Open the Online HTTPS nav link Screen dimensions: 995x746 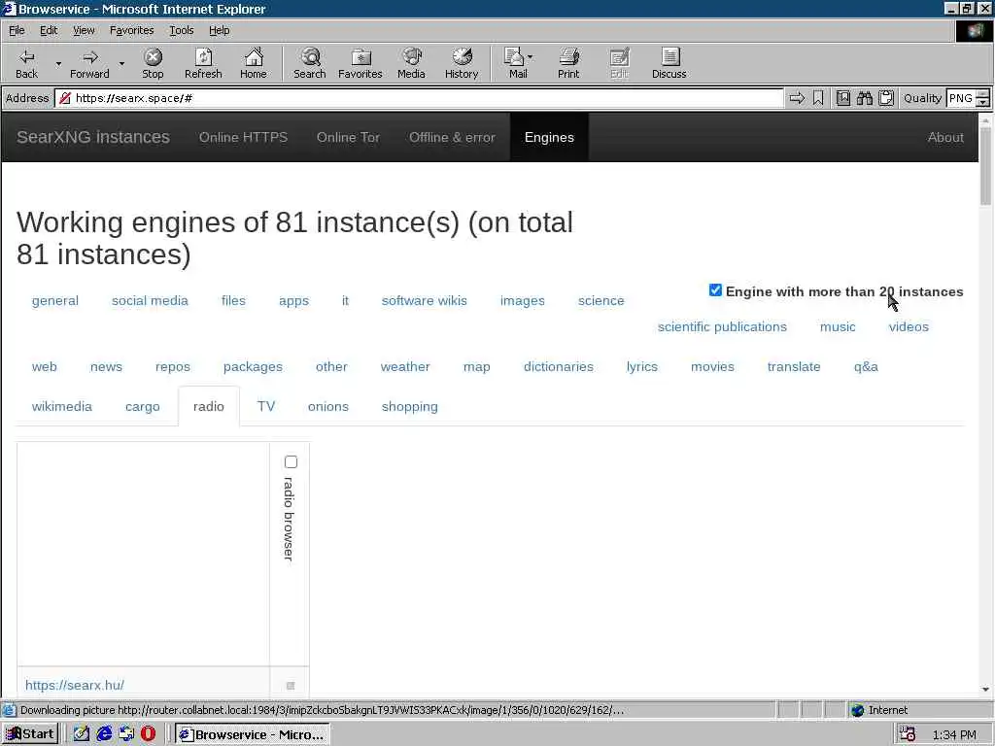pos(243,137)
